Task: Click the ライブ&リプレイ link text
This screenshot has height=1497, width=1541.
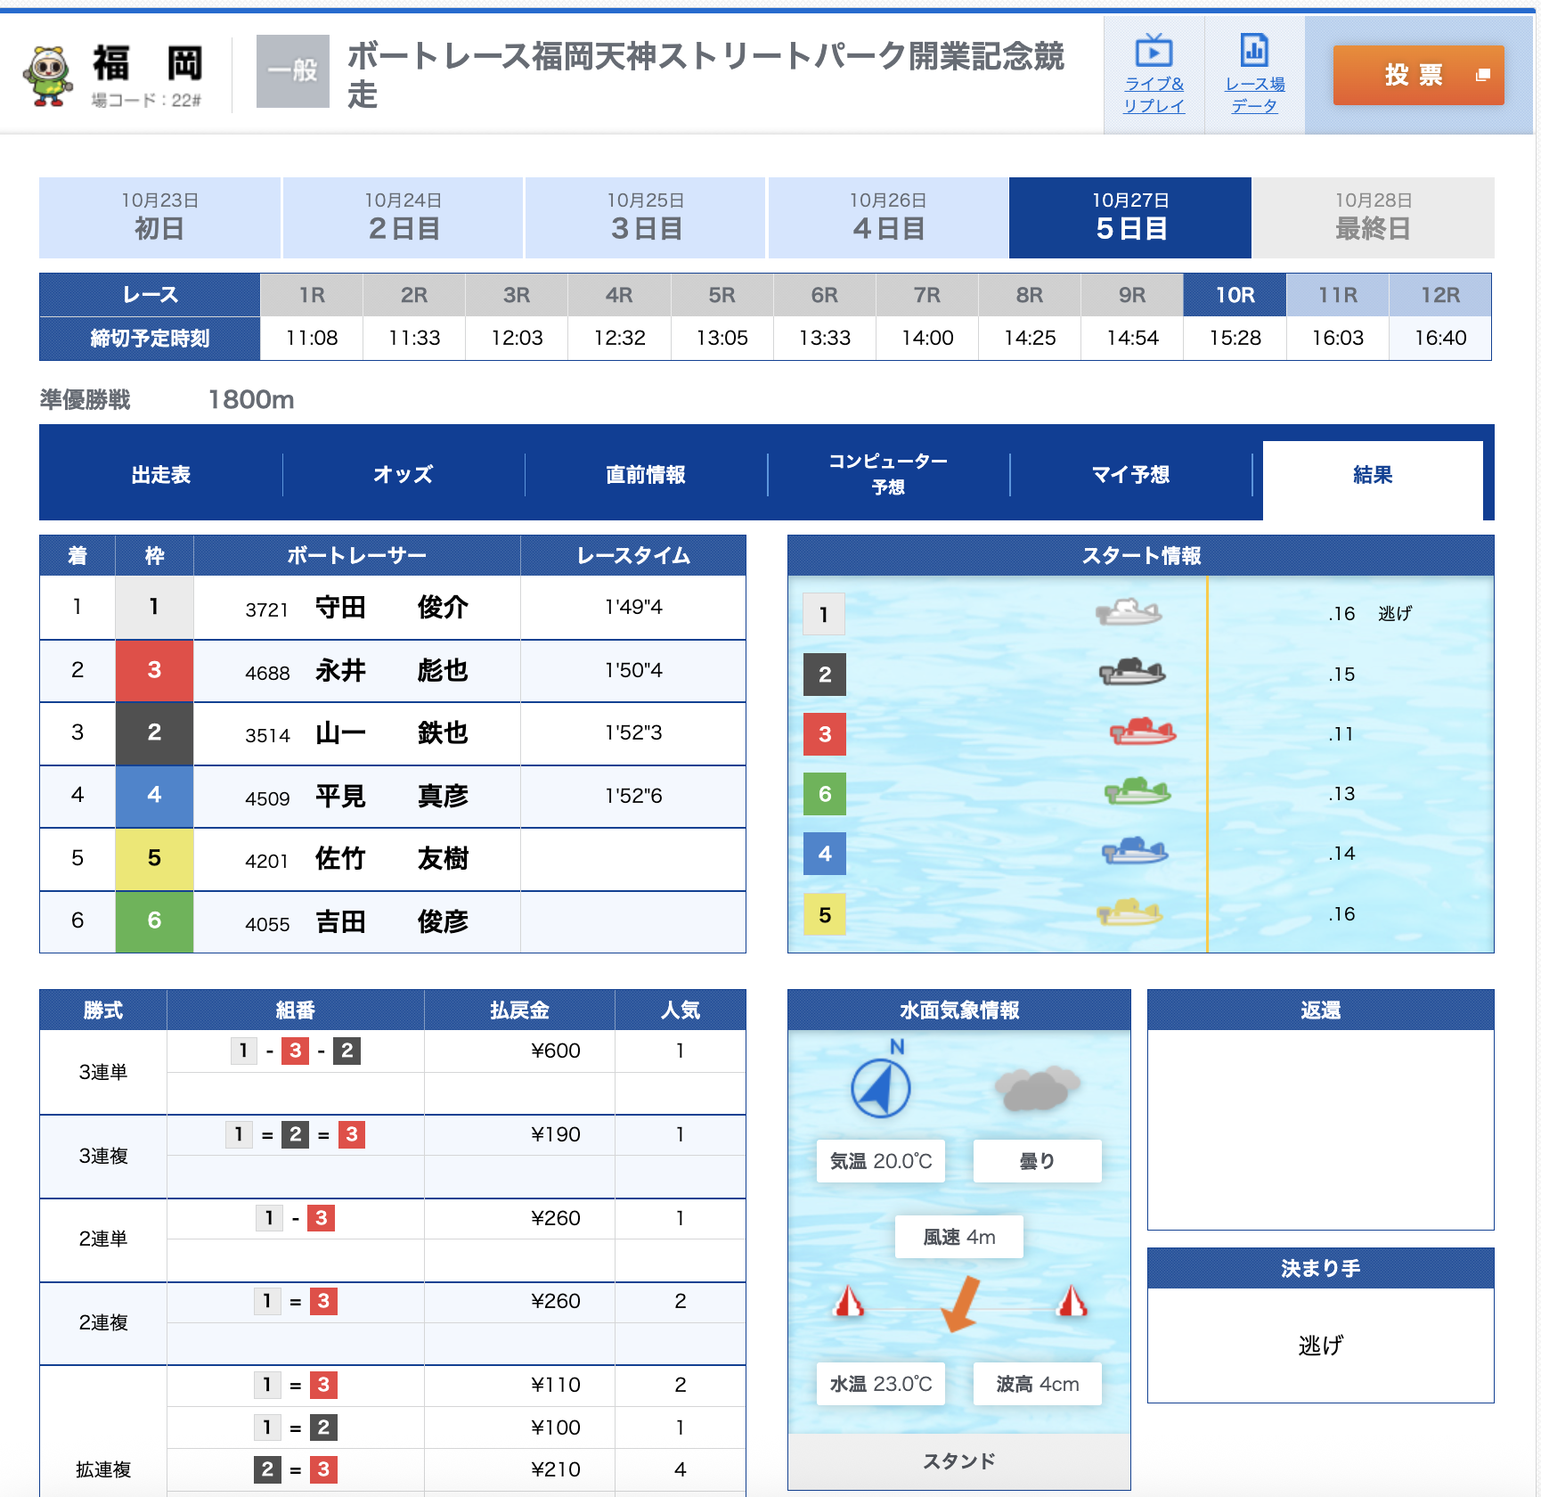Action: coord(1154,94)
